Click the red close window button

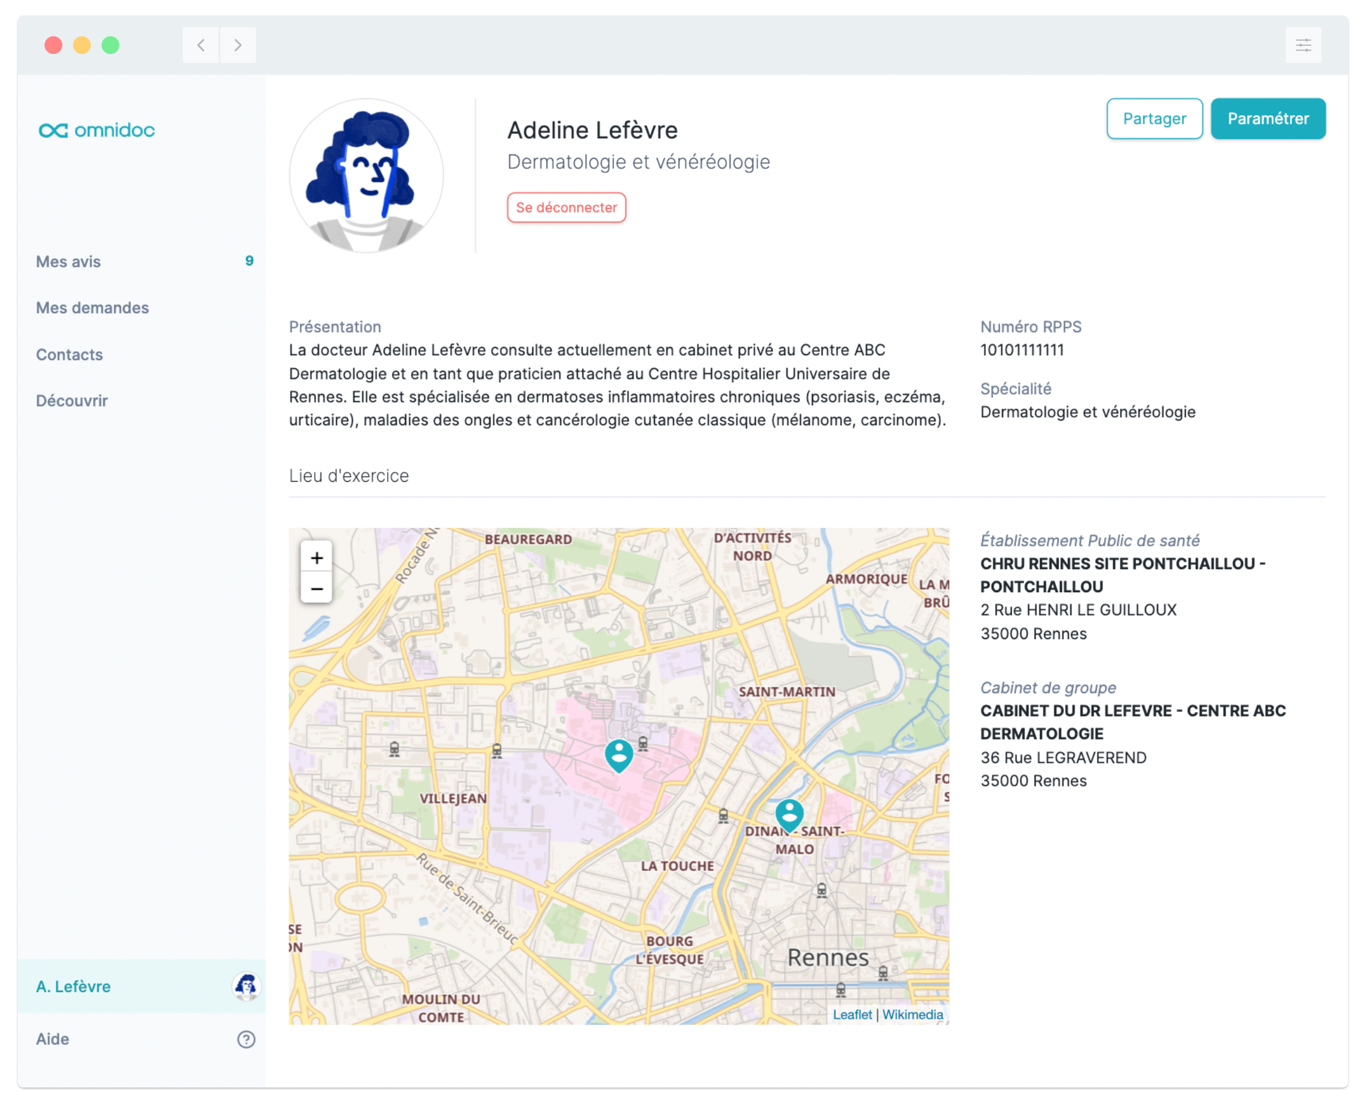coord(53,45)
